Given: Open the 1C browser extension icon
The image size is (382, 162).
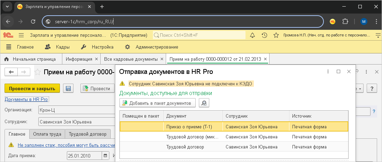Looking at the screenshot, I should [x=333, y=22].
